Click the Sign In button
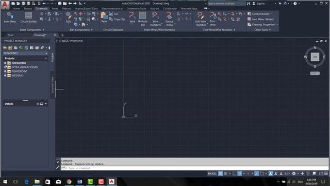 tap(258, 4)
